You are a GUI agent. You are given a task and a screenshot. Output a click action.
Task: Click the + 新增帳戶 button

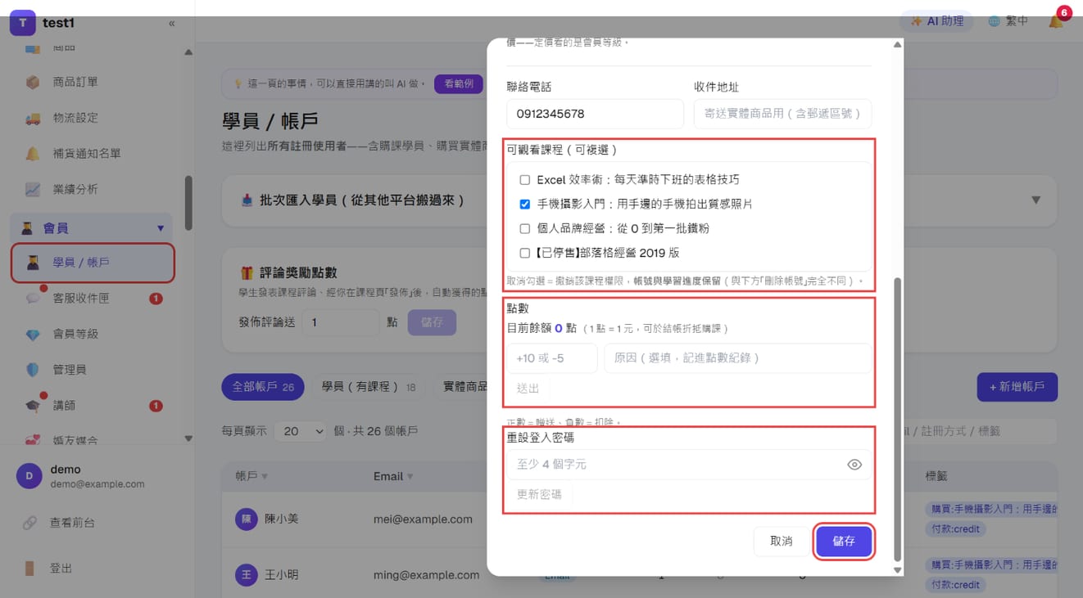tap(1017, 387)
